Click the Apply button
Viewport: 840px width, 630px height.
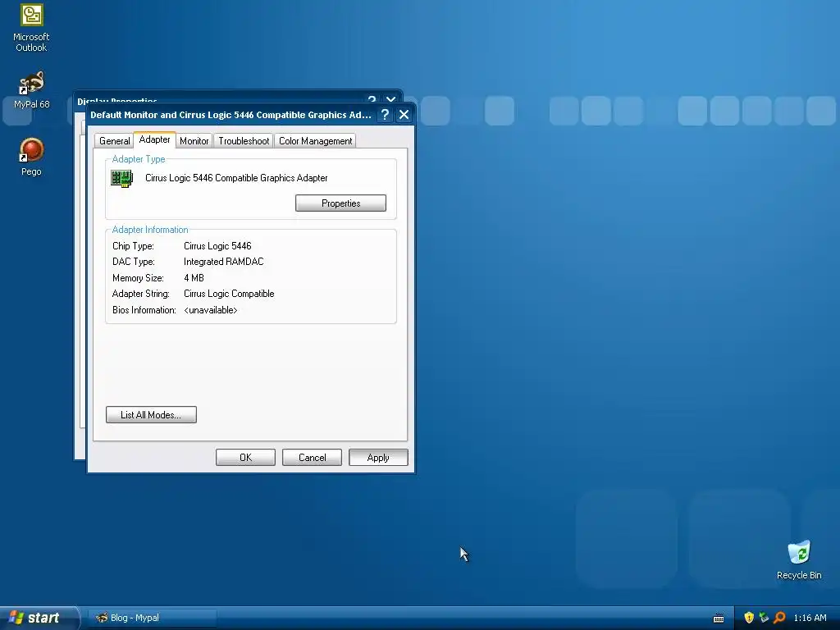378,458
